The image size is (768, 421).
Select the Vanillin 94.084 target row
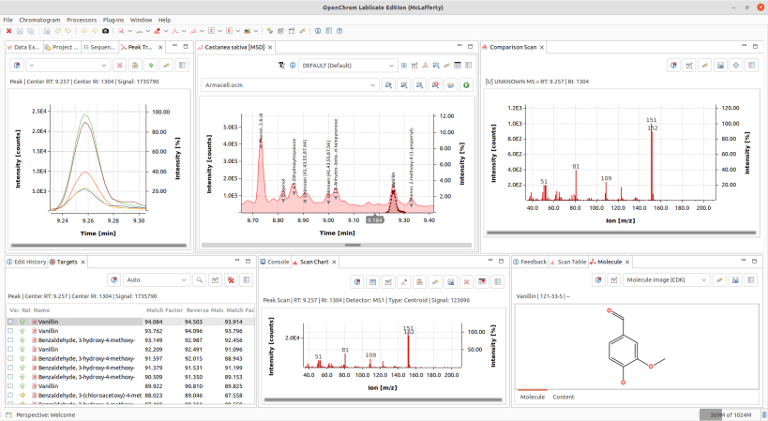coord(130,323)
